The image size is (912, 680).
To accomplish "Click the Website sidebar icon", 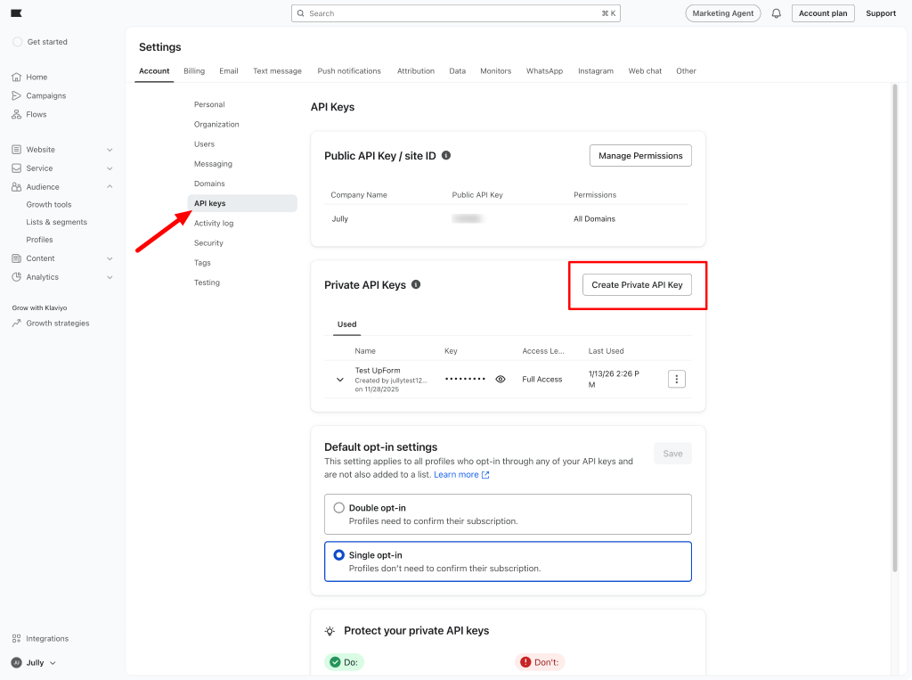I will click(x=16, y=150).
